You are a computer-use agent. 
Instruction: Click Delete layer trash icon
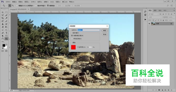click(x=171, y=90)
